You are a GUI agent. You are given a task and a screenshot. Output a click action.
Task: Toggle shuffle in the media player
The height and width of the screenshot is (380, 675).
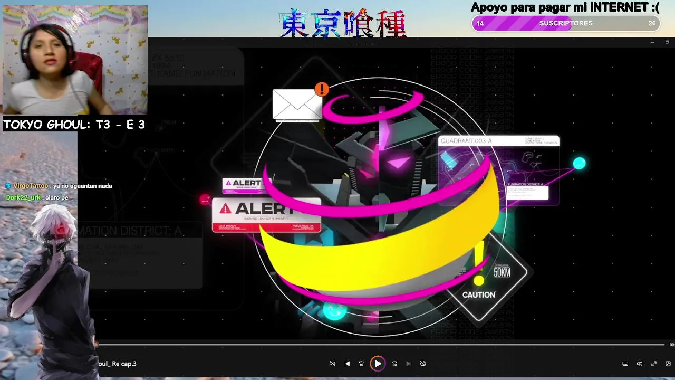[x=333, y=364]
